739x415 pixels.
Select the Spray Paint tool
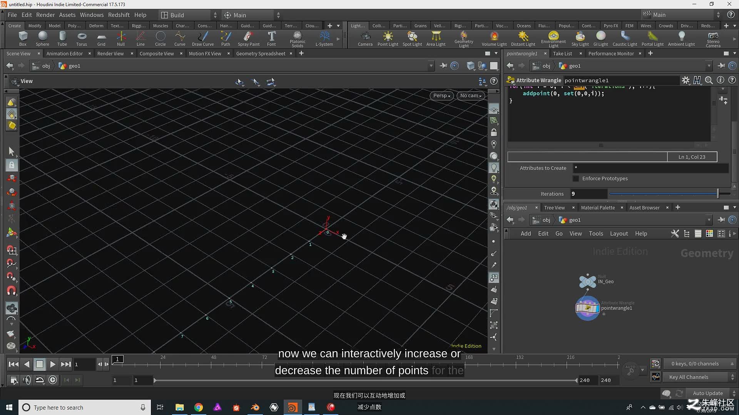coord(249,38)
